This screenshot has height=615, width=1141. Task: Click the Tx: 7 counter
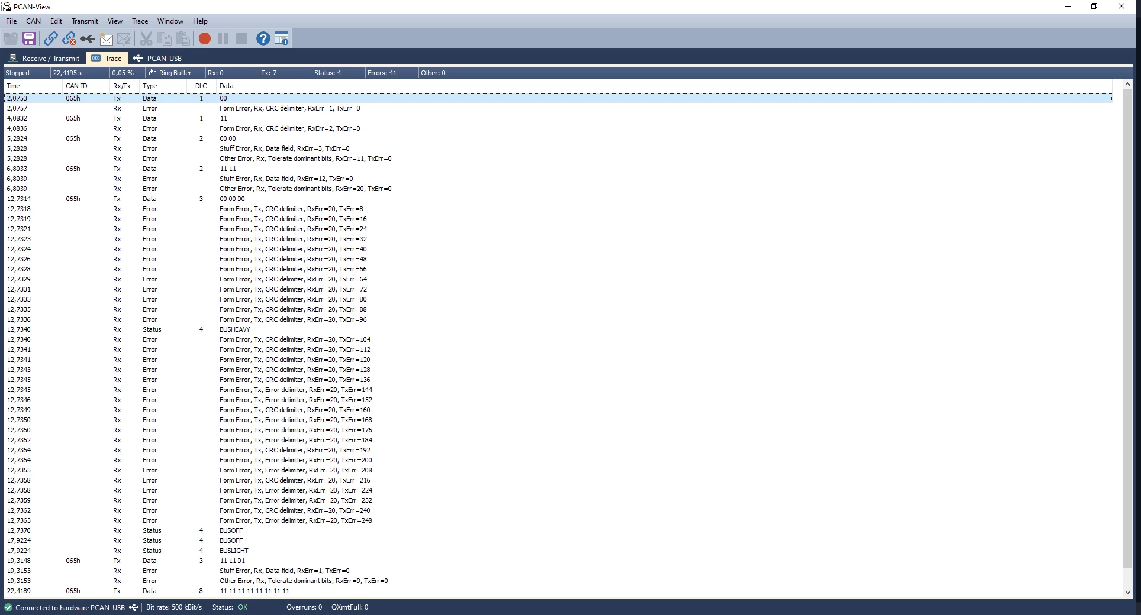[x=285, y=73]
